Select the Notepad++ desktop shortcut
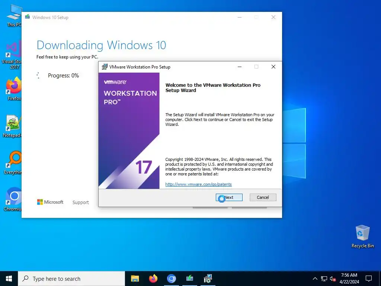381x286 pixels. pos(12,126)
